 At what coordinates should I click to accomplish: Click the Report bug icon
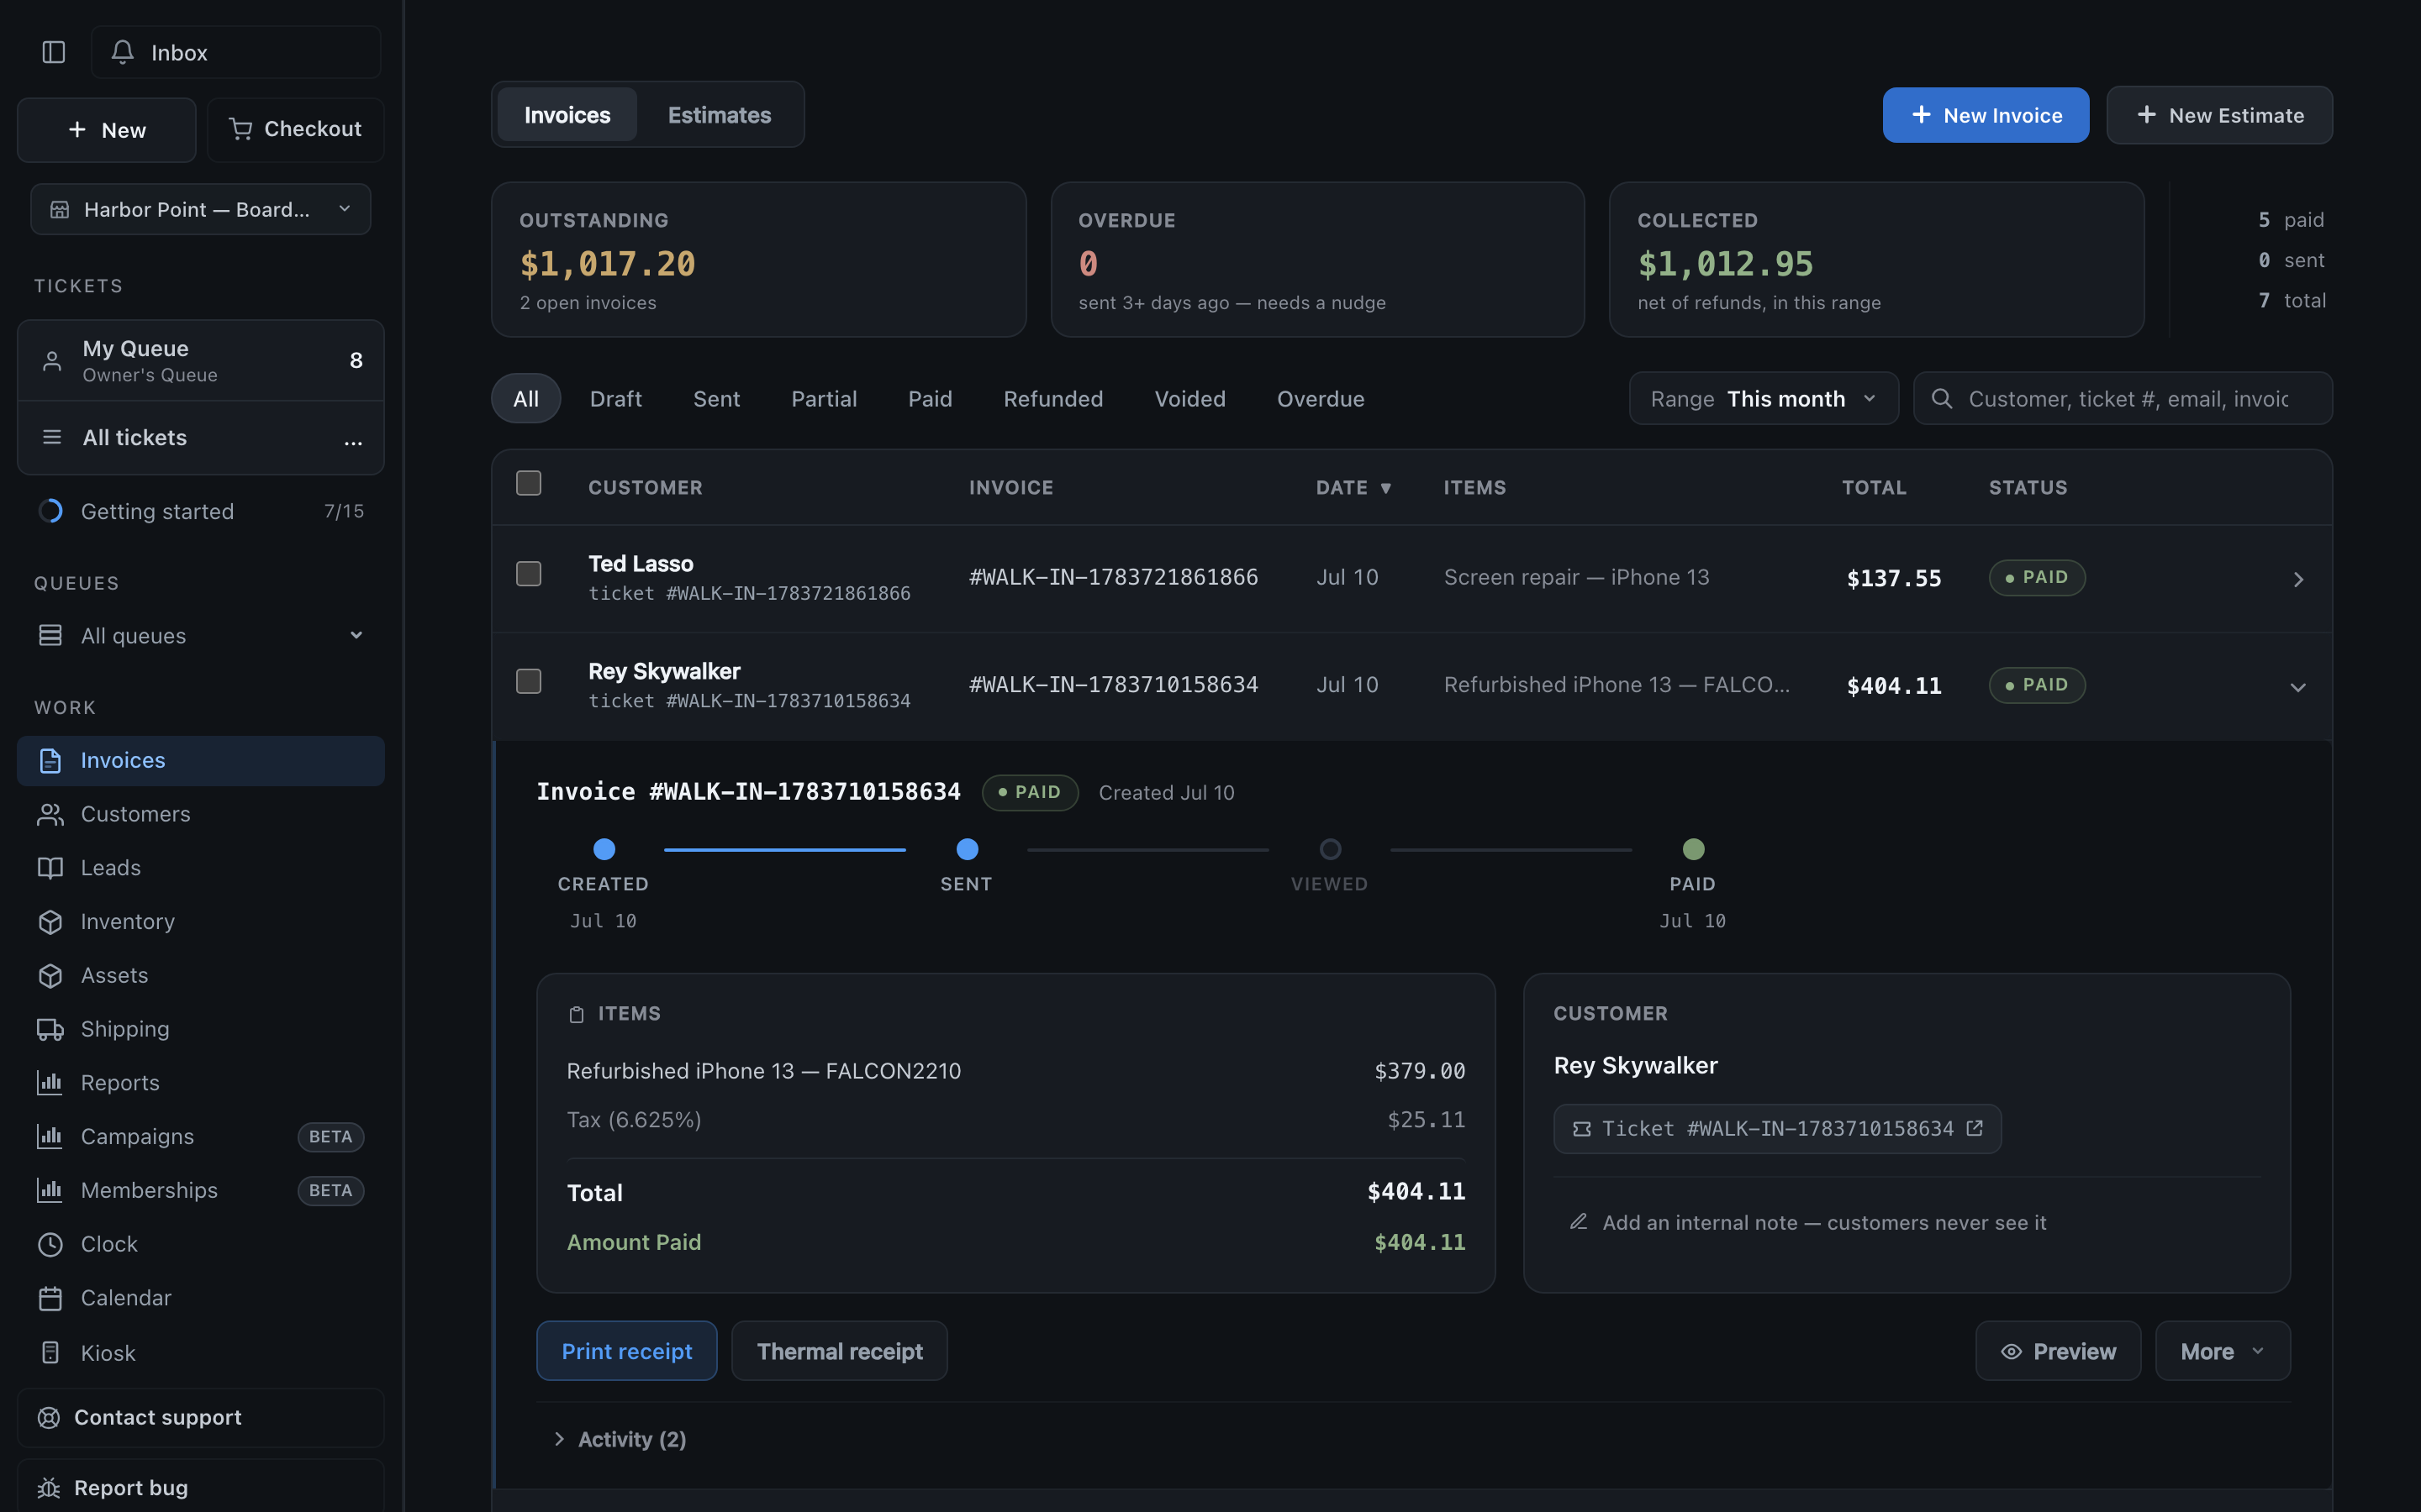[48, 1488]
